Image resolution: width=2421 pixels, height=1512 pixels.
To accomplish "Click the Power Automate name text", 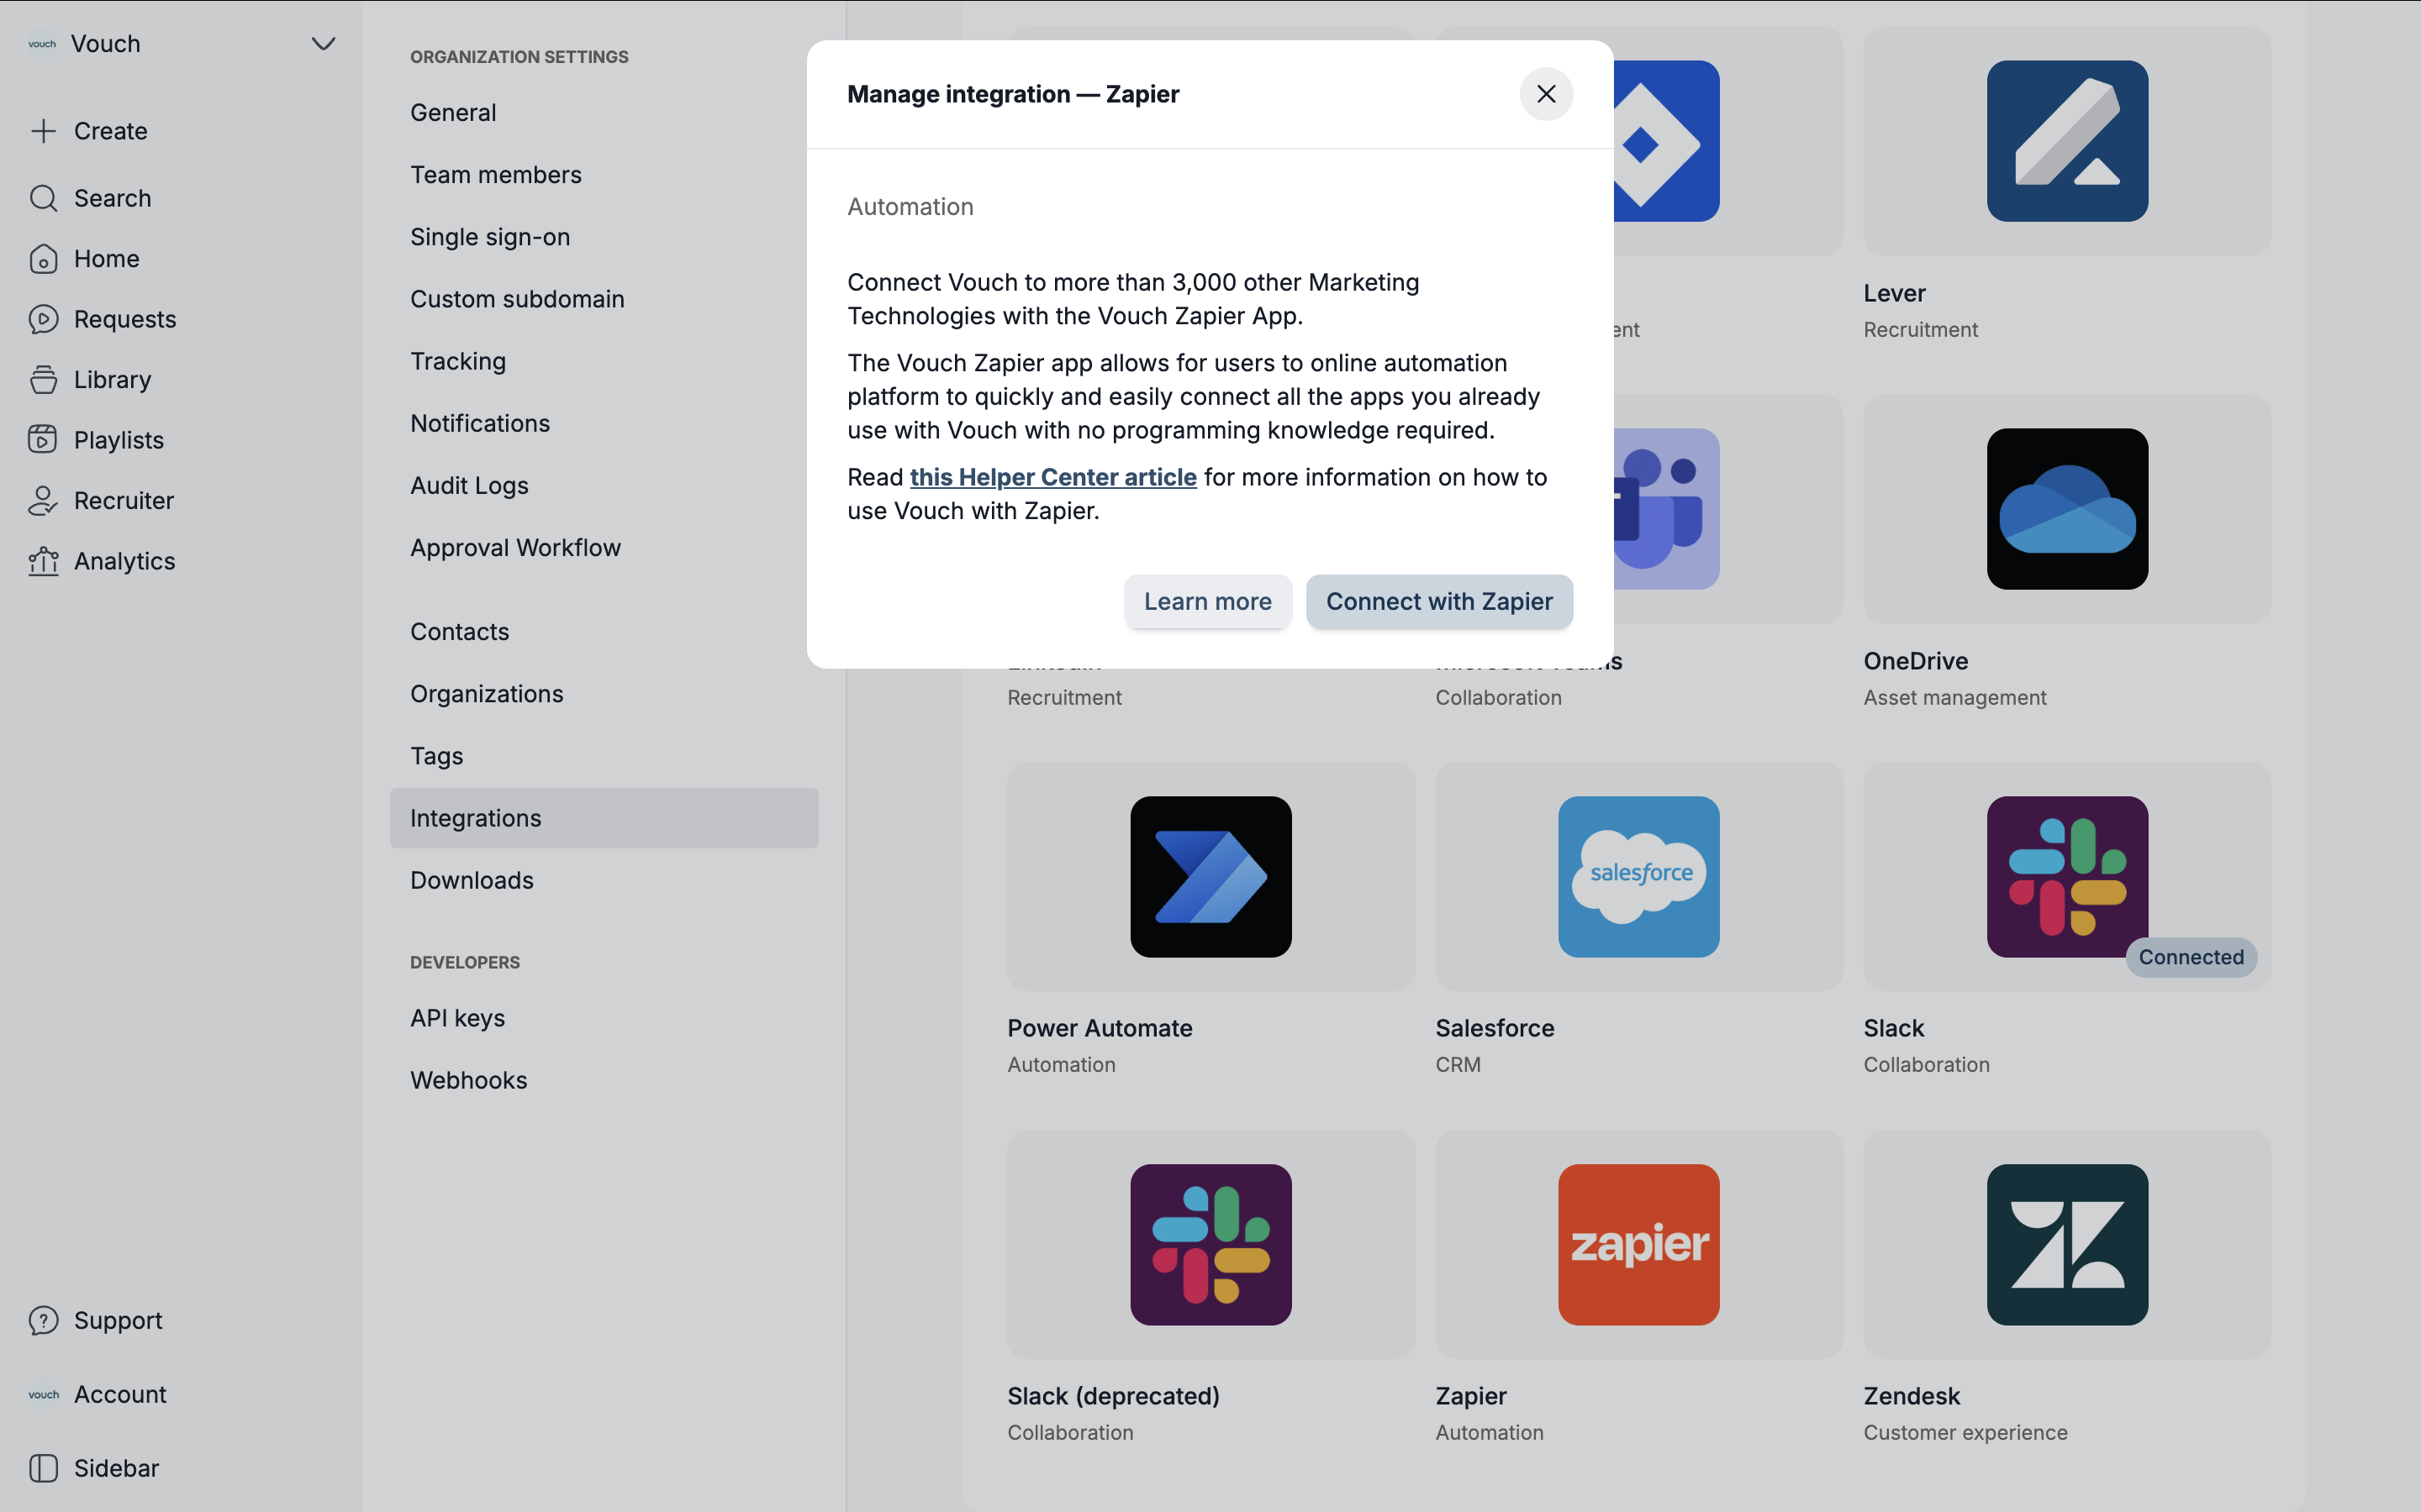I will [1100, 1028].
